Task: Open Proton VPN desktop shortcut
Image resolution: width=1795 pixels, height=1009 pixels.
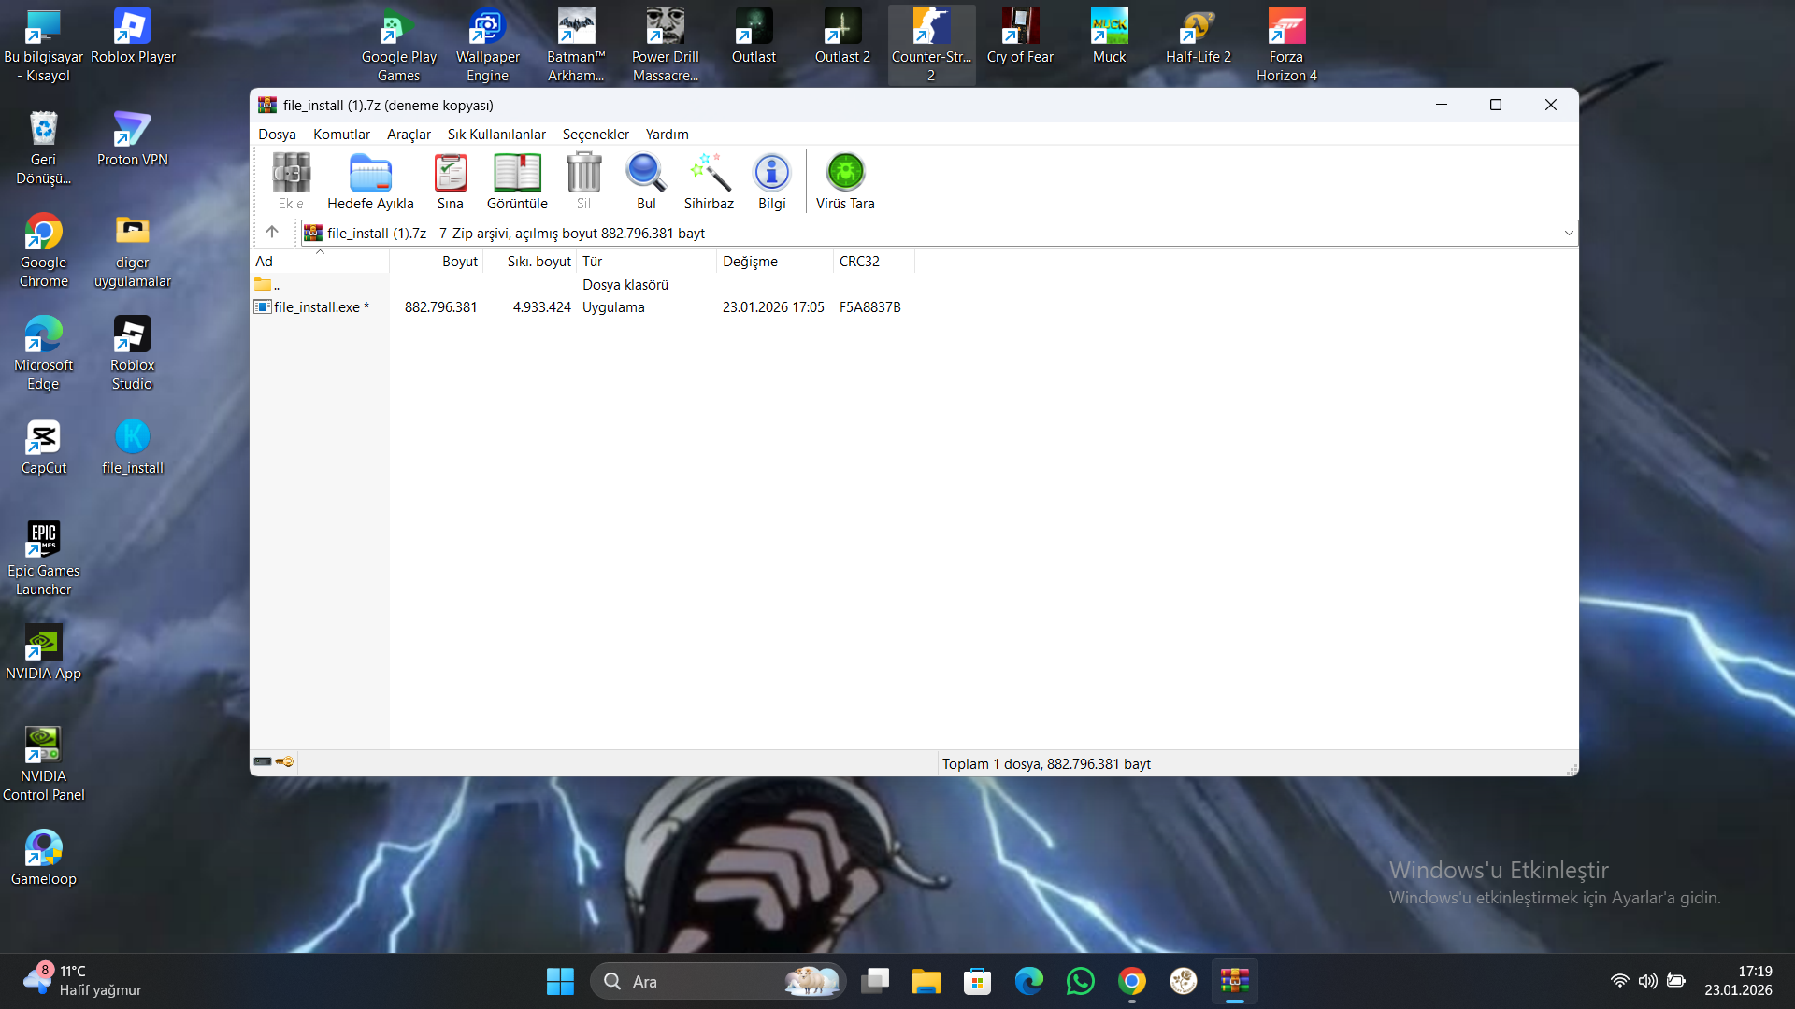Action: tap(133, 139)
